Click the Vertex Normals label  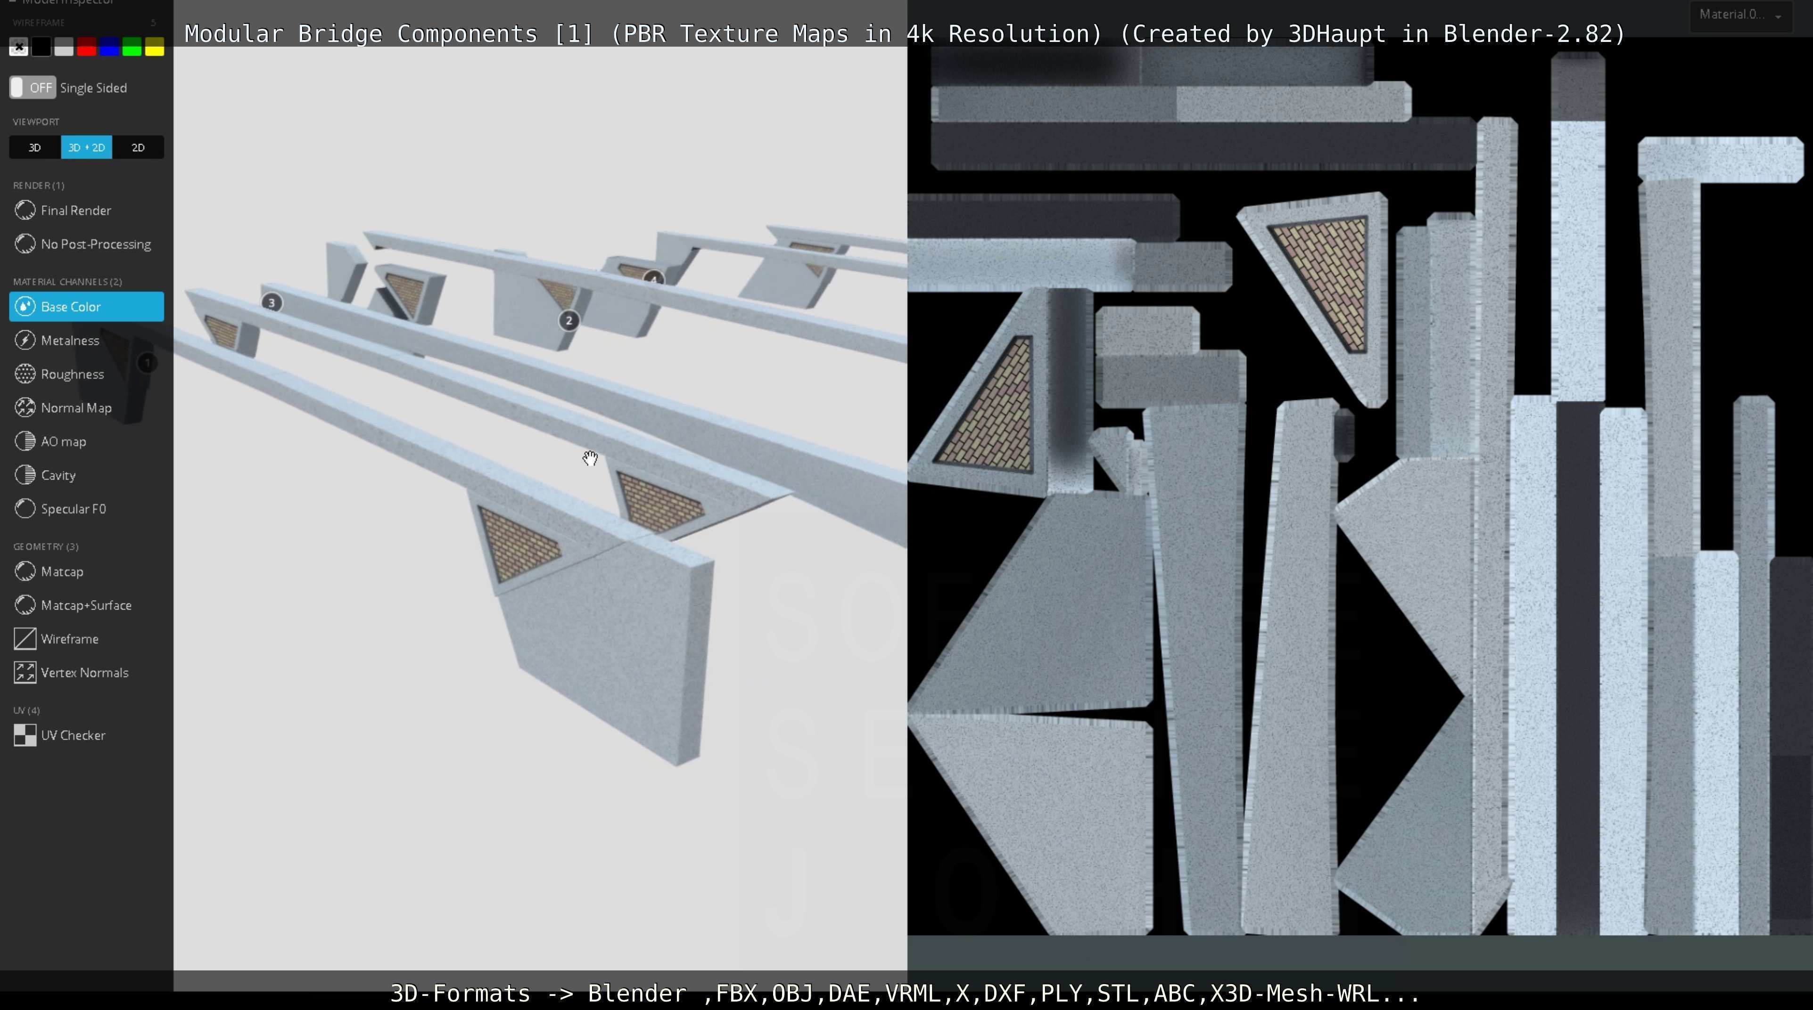[x=84, y=673]
